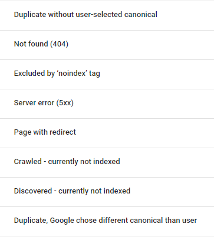Screen dimensions: 214x237
Task: Click the 'Page with redirect' entry
Action: pos(107,133)
